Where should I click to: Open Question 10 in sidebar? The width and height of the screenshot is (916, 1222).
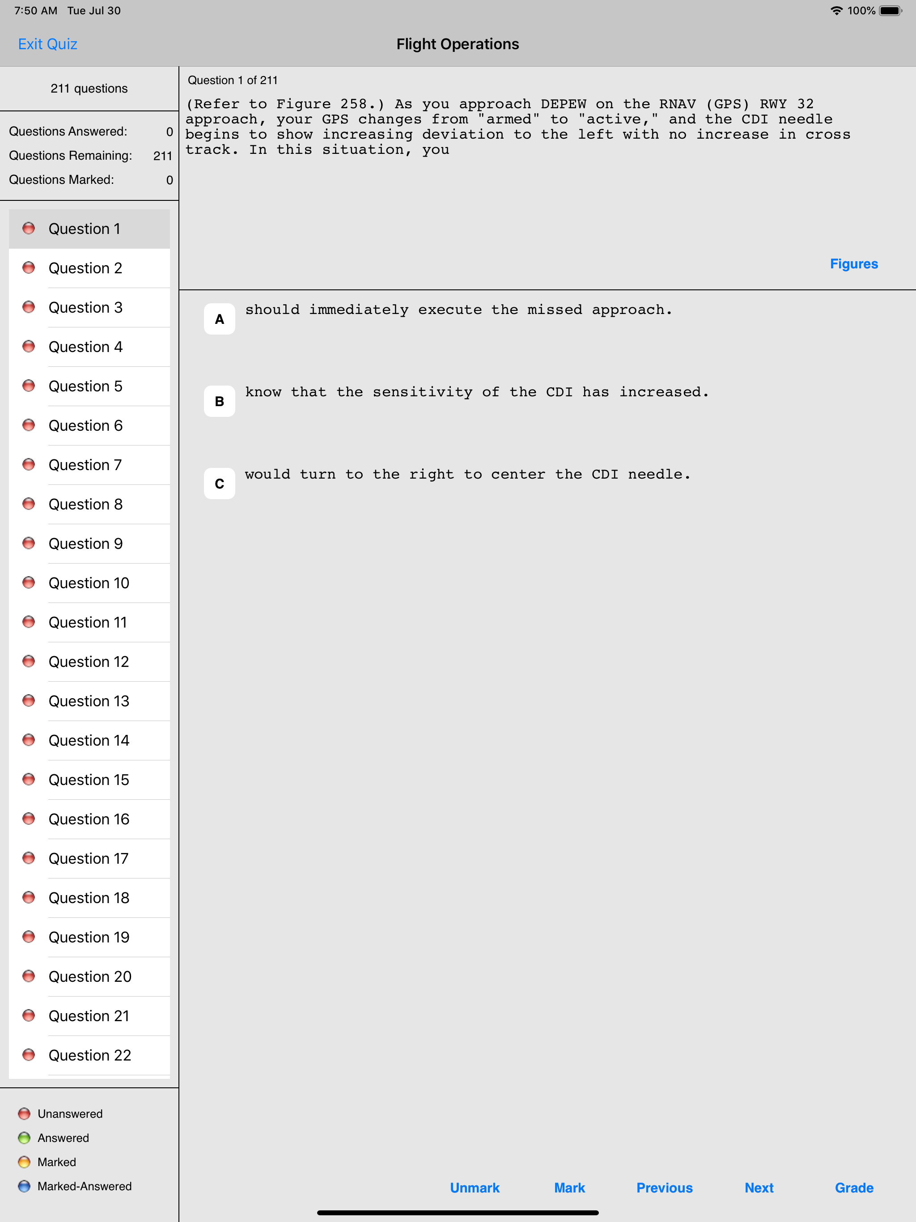(89, 583)
